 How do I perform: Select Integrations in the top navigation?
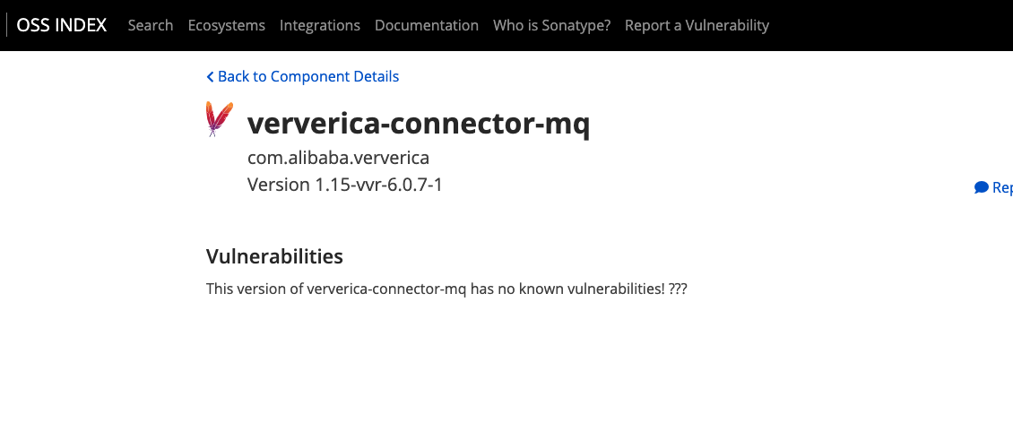320,25
